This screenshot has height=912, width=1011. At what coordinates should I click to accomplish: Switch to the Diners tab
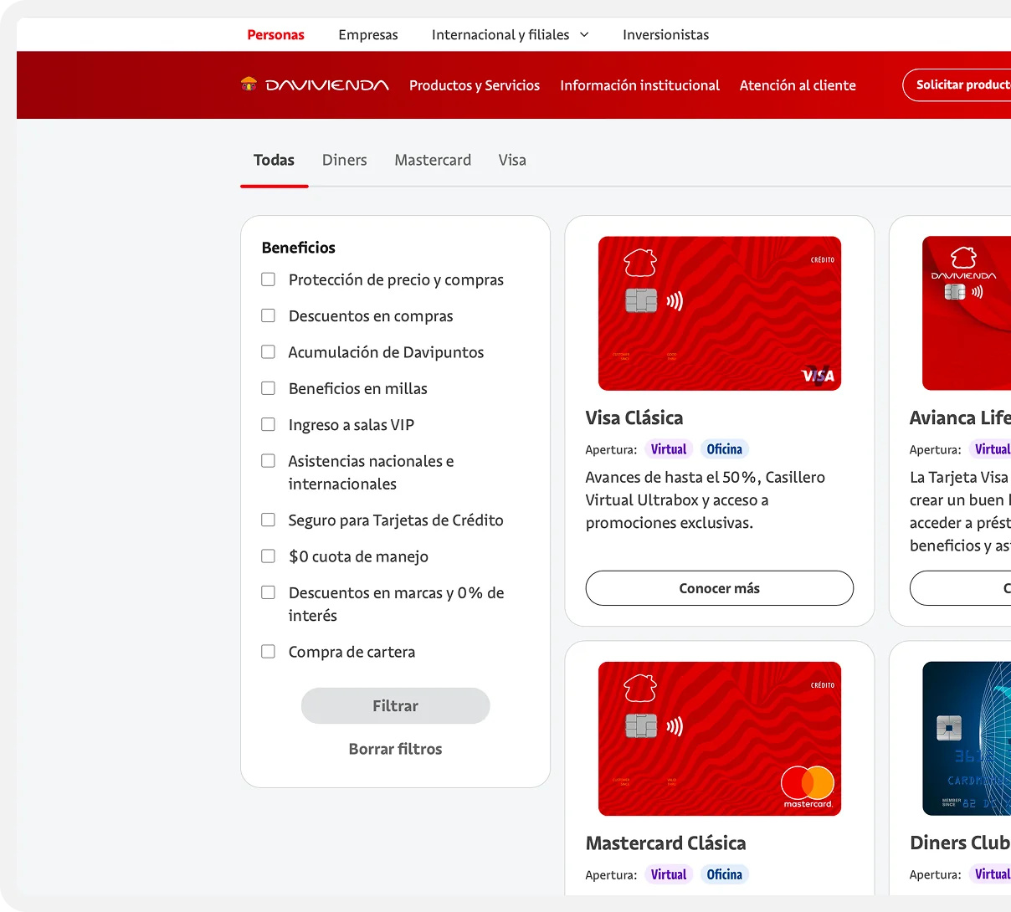pyautogui.click(x=345, y=160)
